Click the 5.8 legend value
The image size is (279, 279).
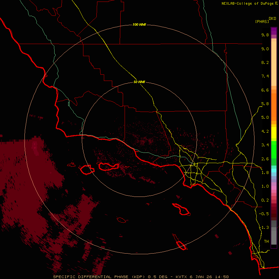(265, 104)
